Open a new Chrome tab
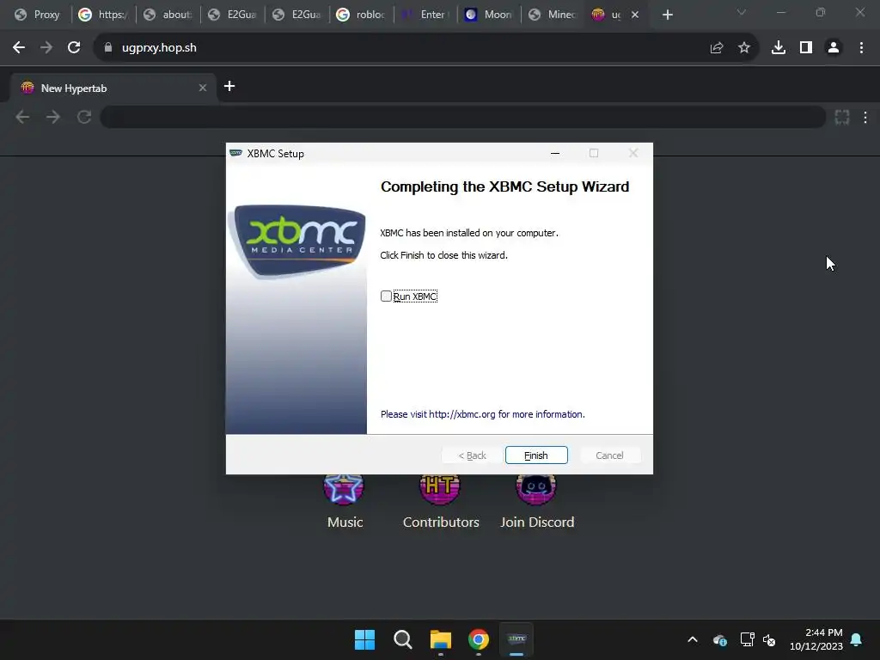880x660 pixels. click(x=667, y=15)
